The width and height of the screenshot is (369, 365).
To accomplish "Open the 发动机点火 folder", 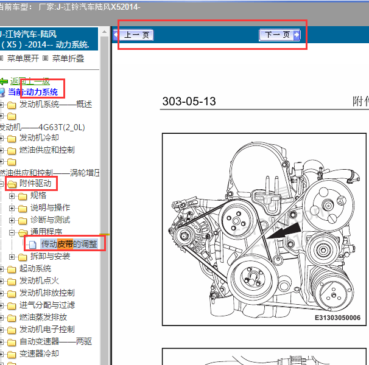I will [39, 280].
